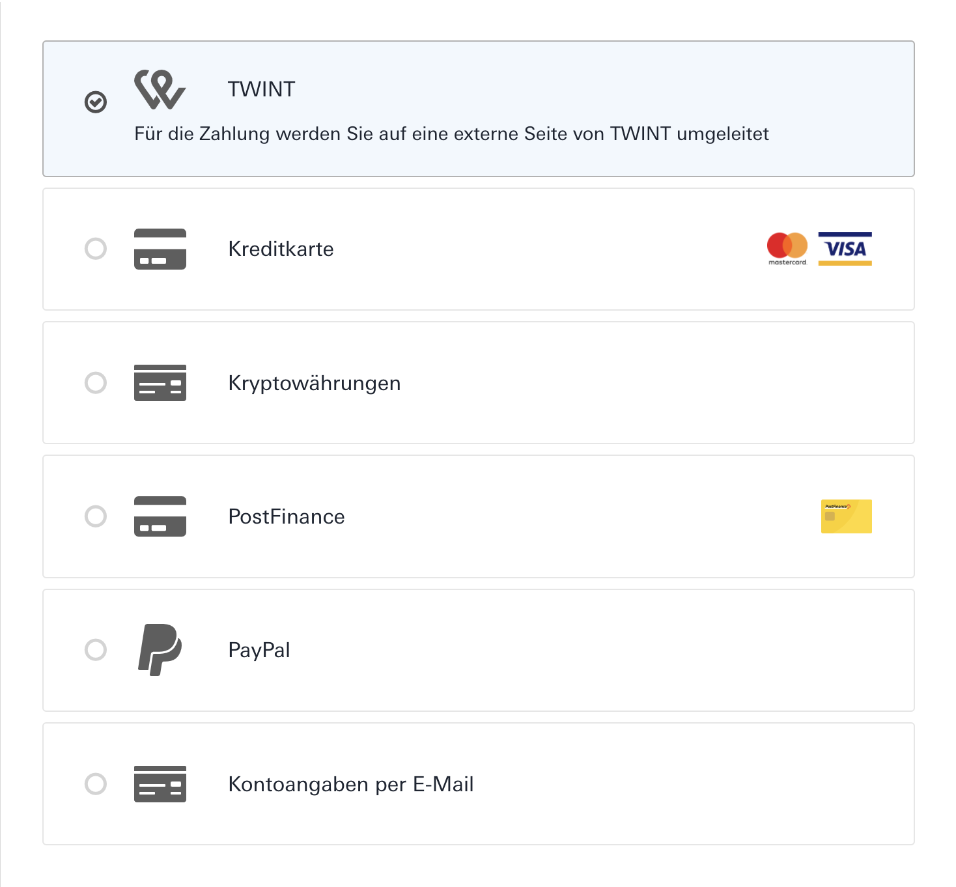The height and width of the screenshot is (887, 956).
Task: Select the Kreditkarte radio button
Action: click(x=96, y=249)
